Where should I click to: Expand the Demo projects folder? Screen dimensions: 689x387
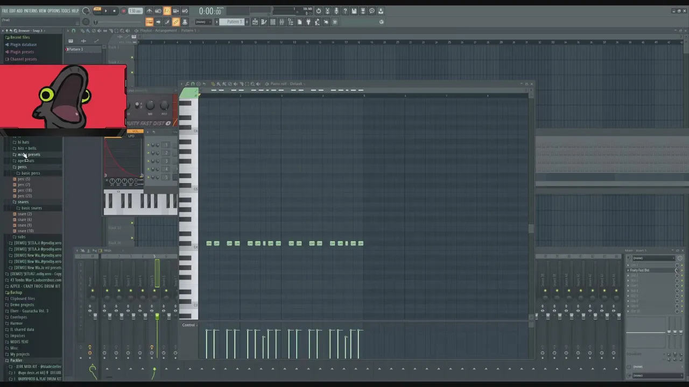22,305
